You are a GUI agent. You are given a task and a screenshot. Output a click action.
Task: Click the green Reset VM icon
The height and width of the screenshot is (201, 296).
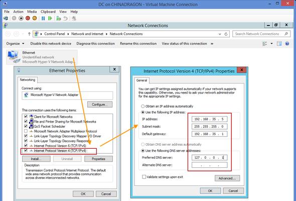coord(50,19)
